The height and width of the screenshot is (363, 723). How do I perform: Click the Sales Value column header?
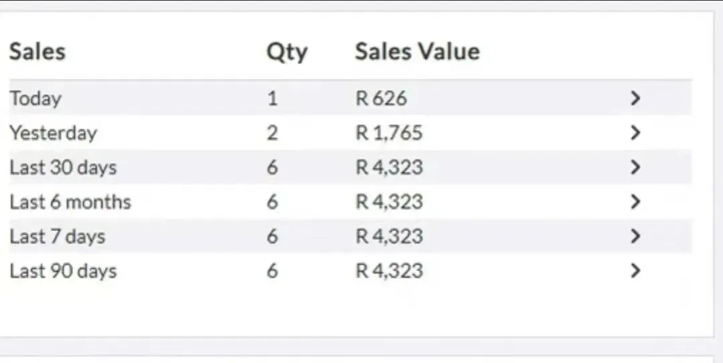click(417, 51)
